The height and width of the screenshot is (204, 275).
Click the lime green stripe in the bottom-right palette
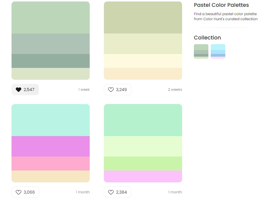143,163
